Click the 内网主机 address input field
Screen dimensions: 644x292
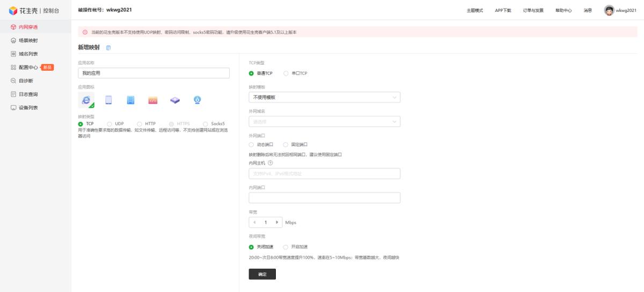[x=324, y=174]
